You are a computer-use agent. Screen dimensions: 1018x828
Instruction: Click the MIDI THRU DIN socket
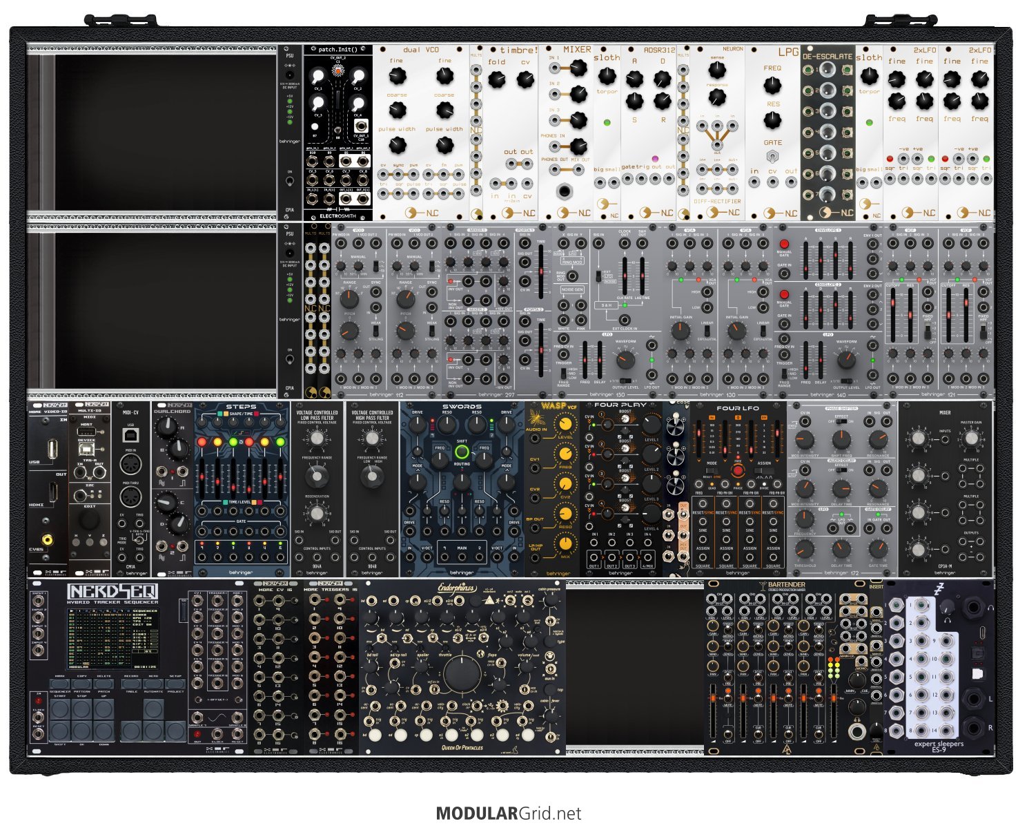click(130, 497)
